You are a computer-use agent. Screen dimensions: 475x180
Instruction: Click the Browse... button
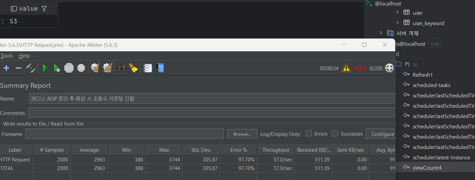point(242,134)
